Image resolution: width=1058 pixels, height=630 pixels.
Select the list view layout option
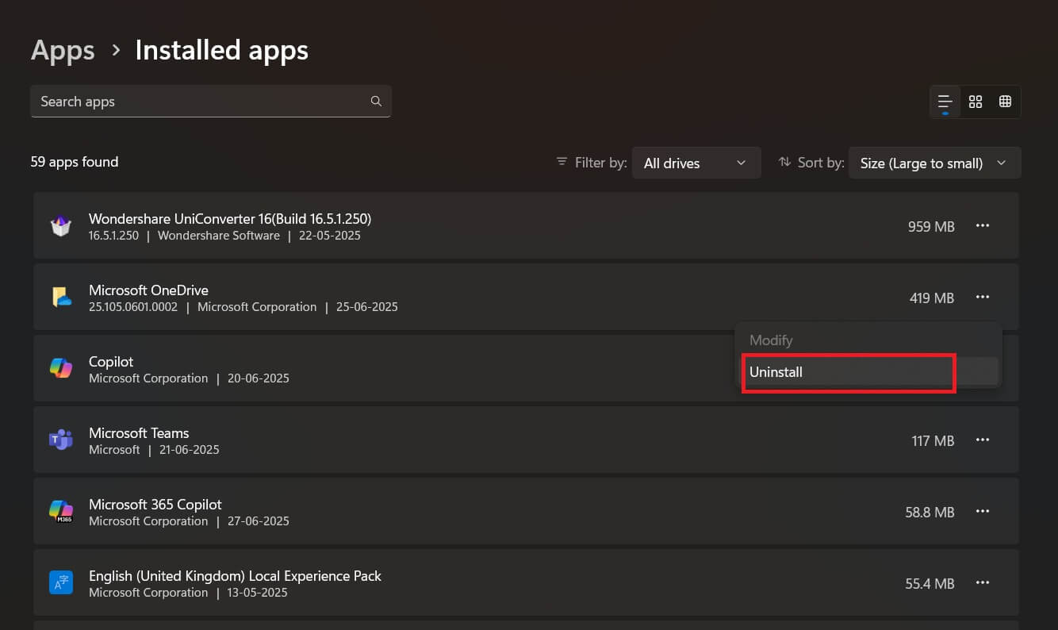(x=945, y=102)
